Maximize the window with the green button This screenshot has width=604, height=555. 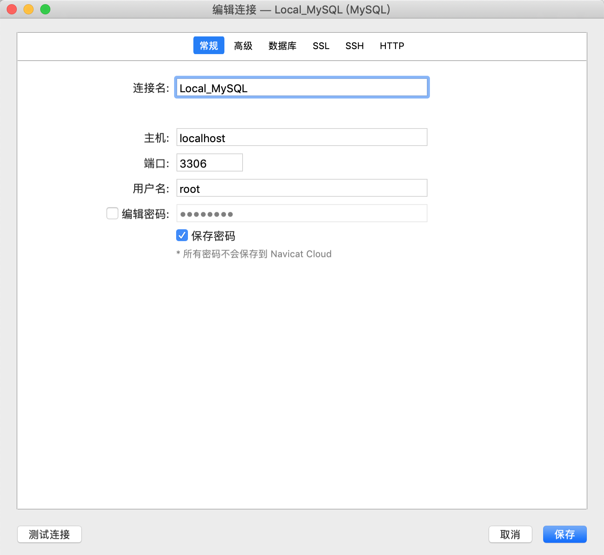pyautogui.click(x=45, y=9)
